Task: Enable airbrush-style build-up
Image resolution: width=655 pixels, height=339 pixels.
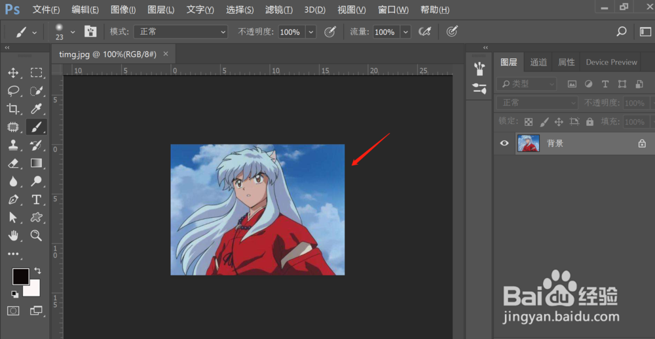Action: [425, 31]
